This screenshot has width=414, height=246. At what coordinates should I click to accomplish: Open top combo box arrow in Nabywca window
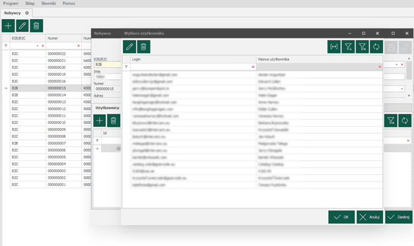tap(397, 65)
